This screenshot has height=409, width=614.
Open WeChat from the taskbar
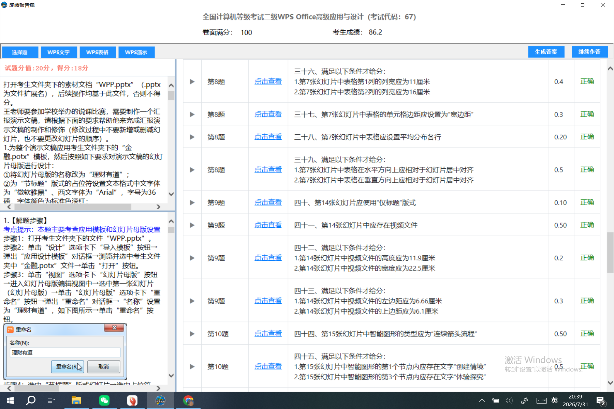point(104,400)
